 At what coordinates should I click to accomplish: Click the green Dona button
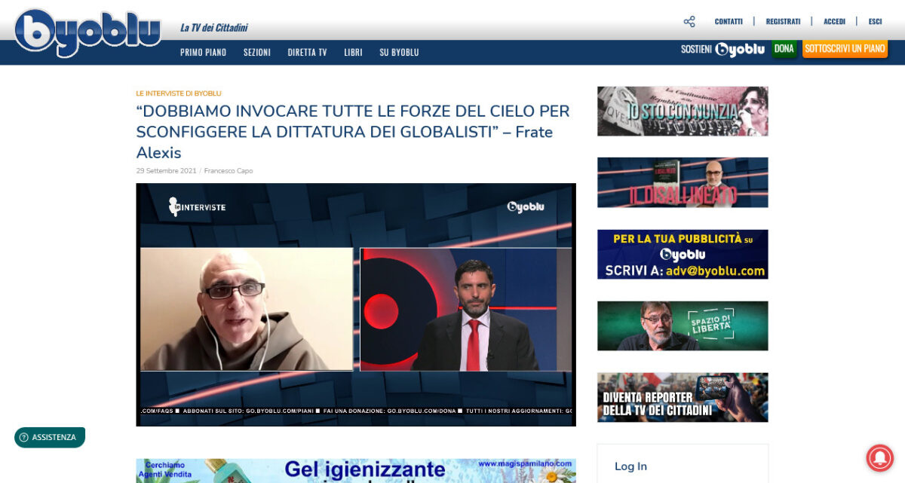784,49
